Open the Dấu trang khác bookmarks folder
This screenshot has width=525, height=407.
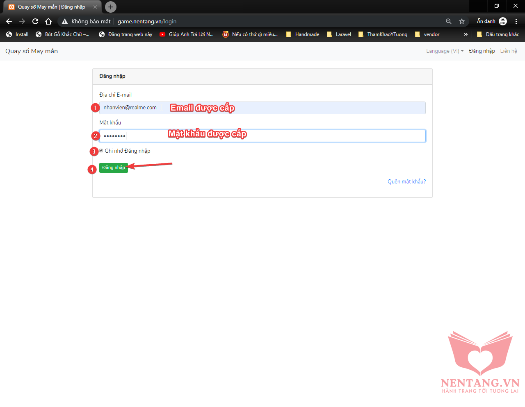point(498,34)
